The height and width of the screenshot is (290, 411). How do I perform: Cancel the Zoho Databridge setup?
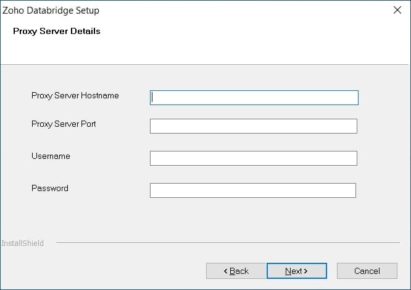click(367, 271)
